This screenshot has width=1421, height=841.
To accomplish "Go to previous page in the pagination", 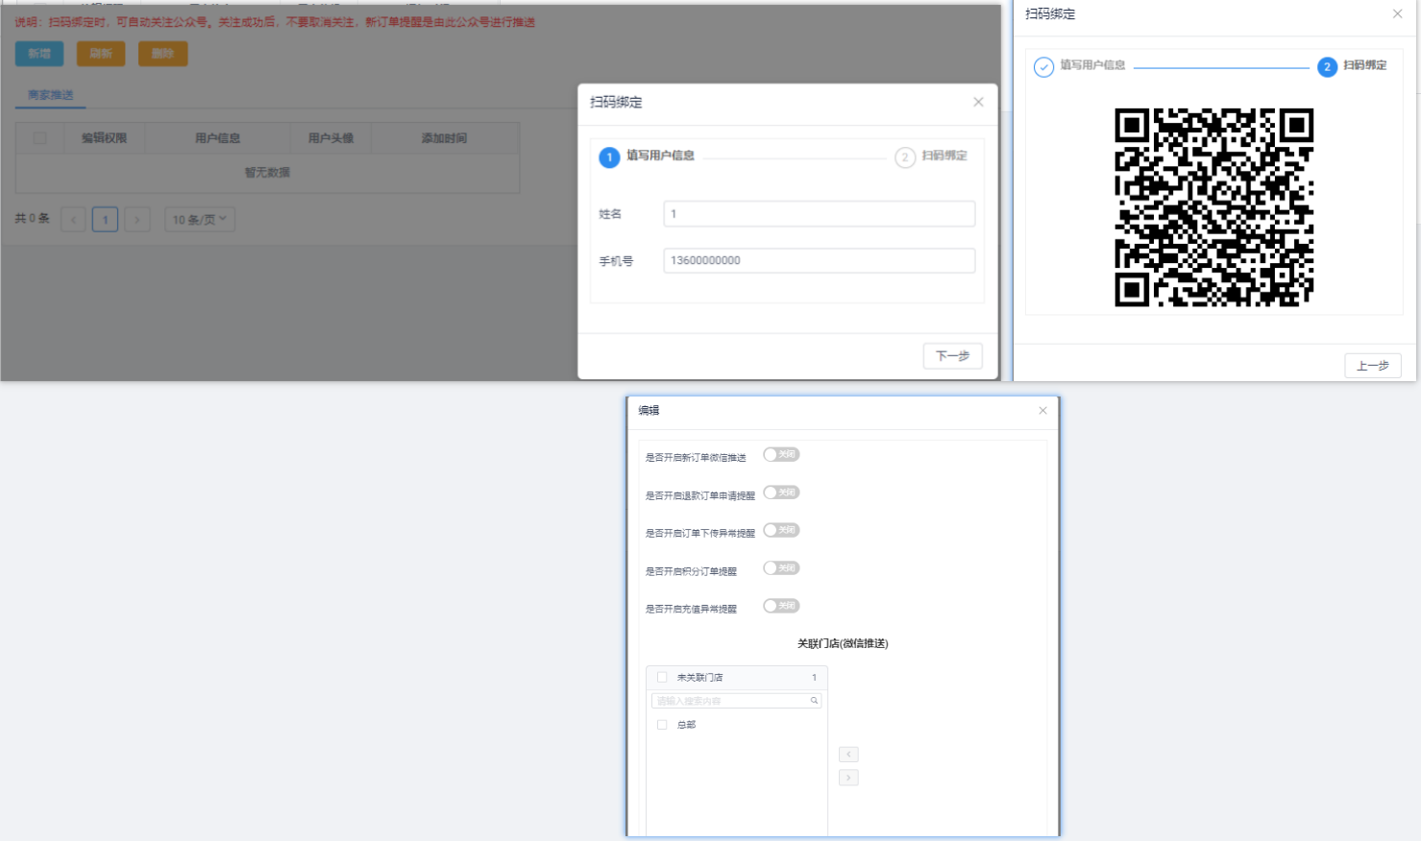I will click(73, 220).
